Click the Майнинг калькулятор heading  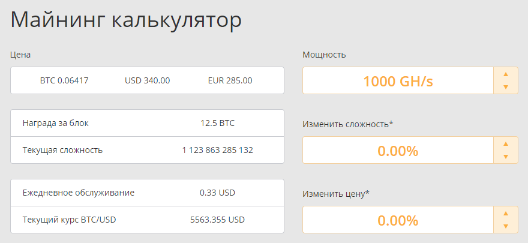click(126, 20)
